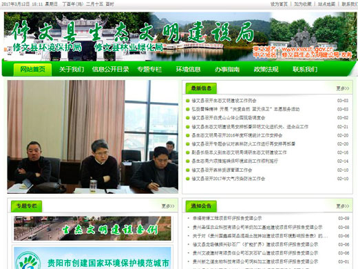
Task: Click the 办事指南 navigation item
Action: [227, 69]
